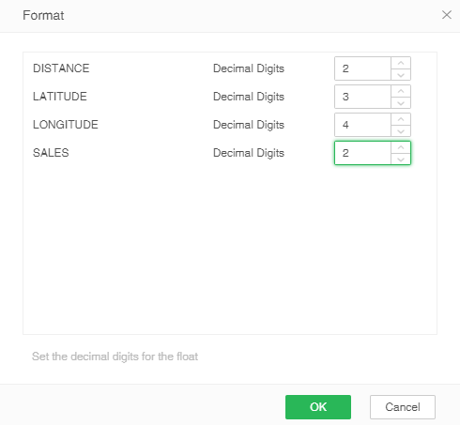Cancel the Format dialog
The image size is (460, 425).
pos(403,407)
